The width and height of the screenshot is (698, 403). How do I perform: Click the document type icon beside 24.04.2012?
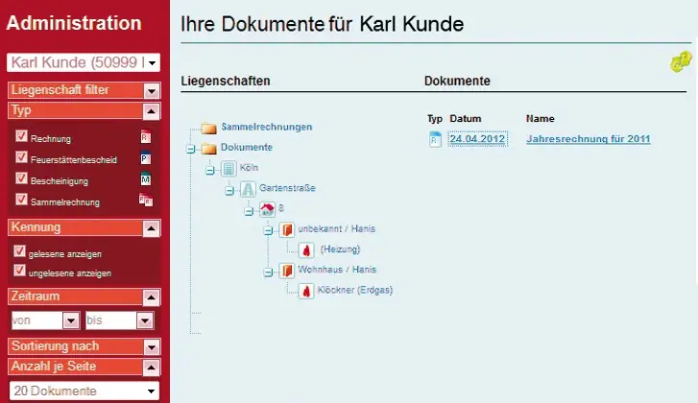(435, 139)
